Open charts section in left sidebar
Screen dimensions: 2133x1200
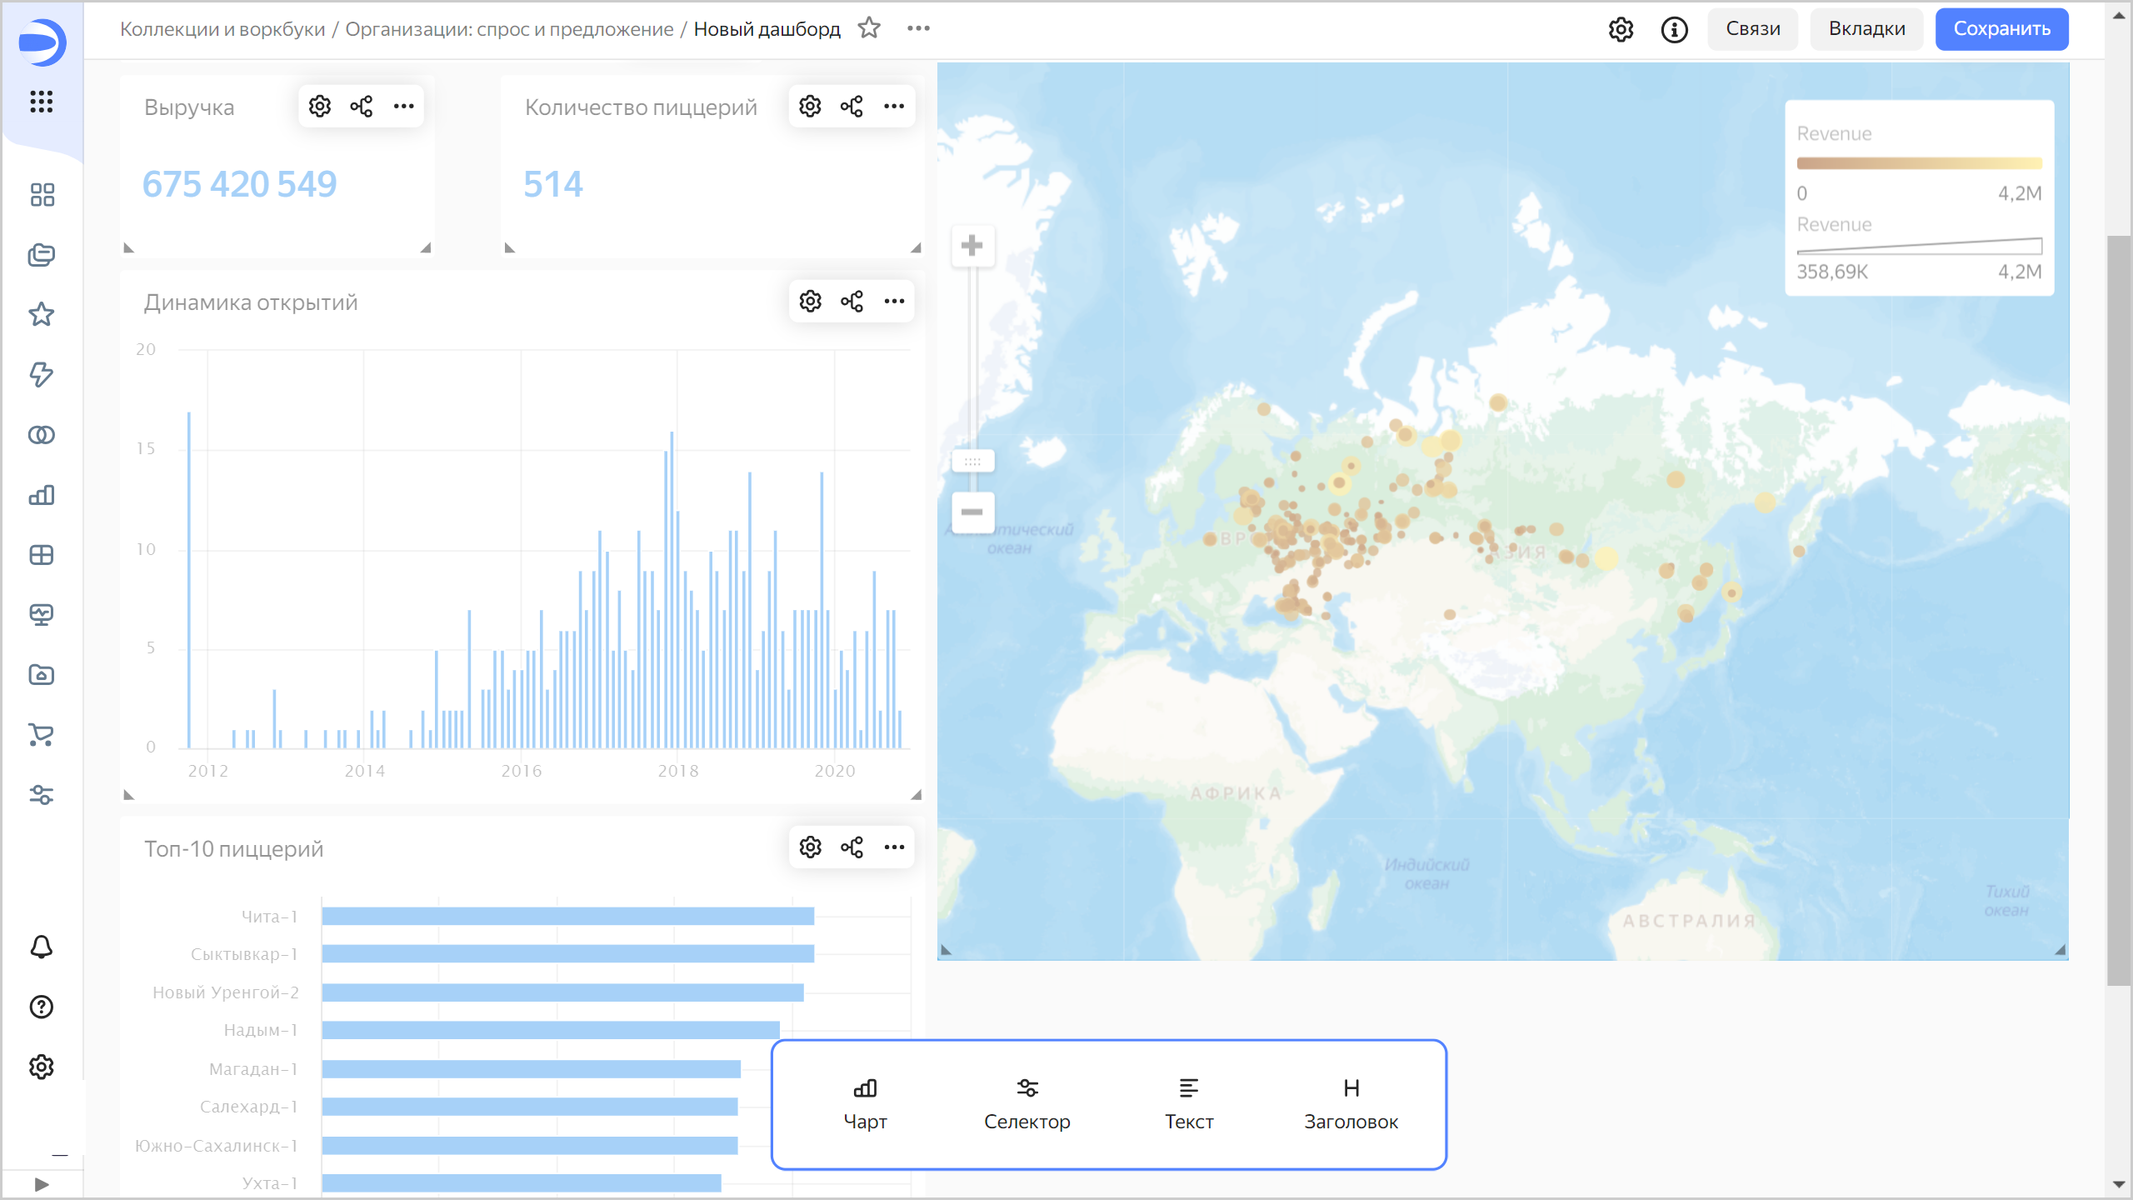tap(42, 495)
